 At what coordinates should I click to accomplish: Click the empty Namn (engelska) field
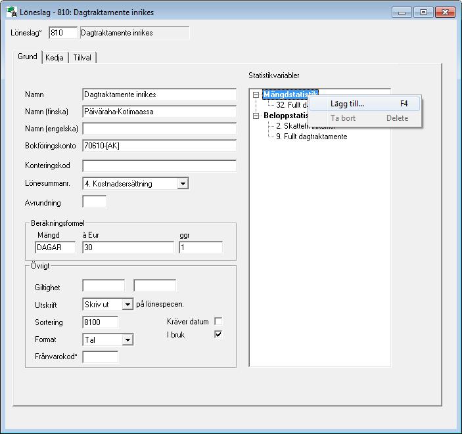pyautogui.click(x=160, y=129)
